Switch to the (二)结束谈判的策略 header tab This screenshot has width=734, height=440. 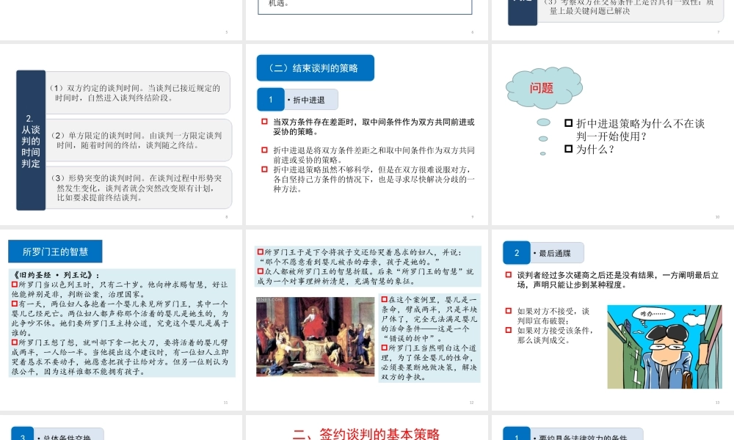pos(316,67)
